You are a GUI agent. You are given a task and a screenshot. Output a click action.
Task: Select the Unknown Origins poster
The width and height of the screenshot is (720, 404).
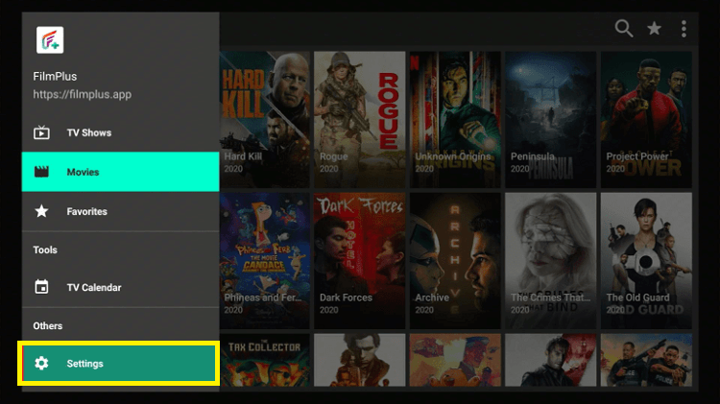pos(455,119)
